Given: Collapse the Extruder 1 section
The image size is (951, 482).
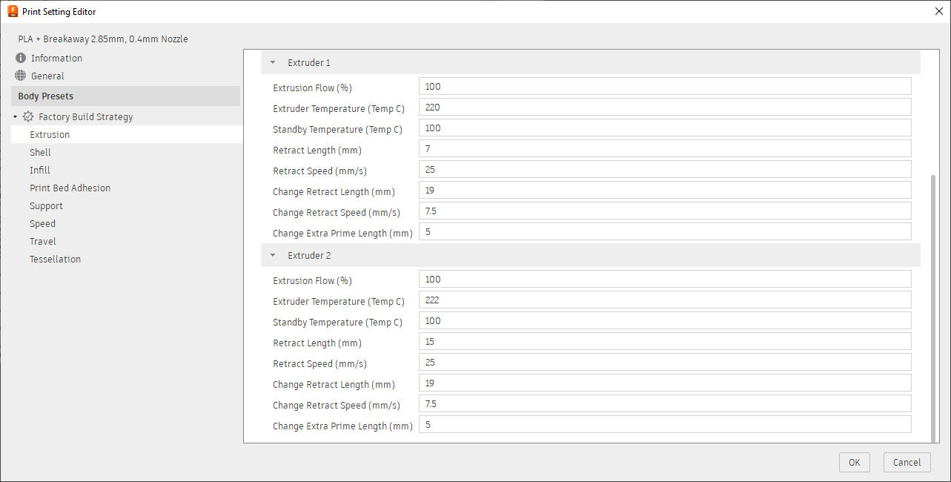Looking at the screenshot, I should coord(273,62).
